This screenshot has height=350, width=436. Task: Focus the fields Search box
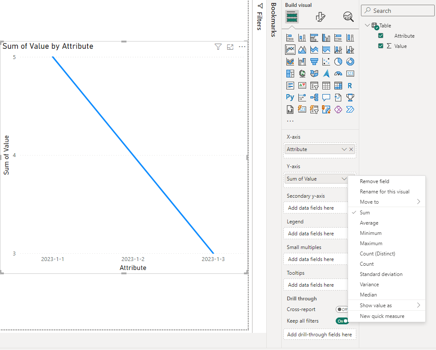click(x=397, y=11)
